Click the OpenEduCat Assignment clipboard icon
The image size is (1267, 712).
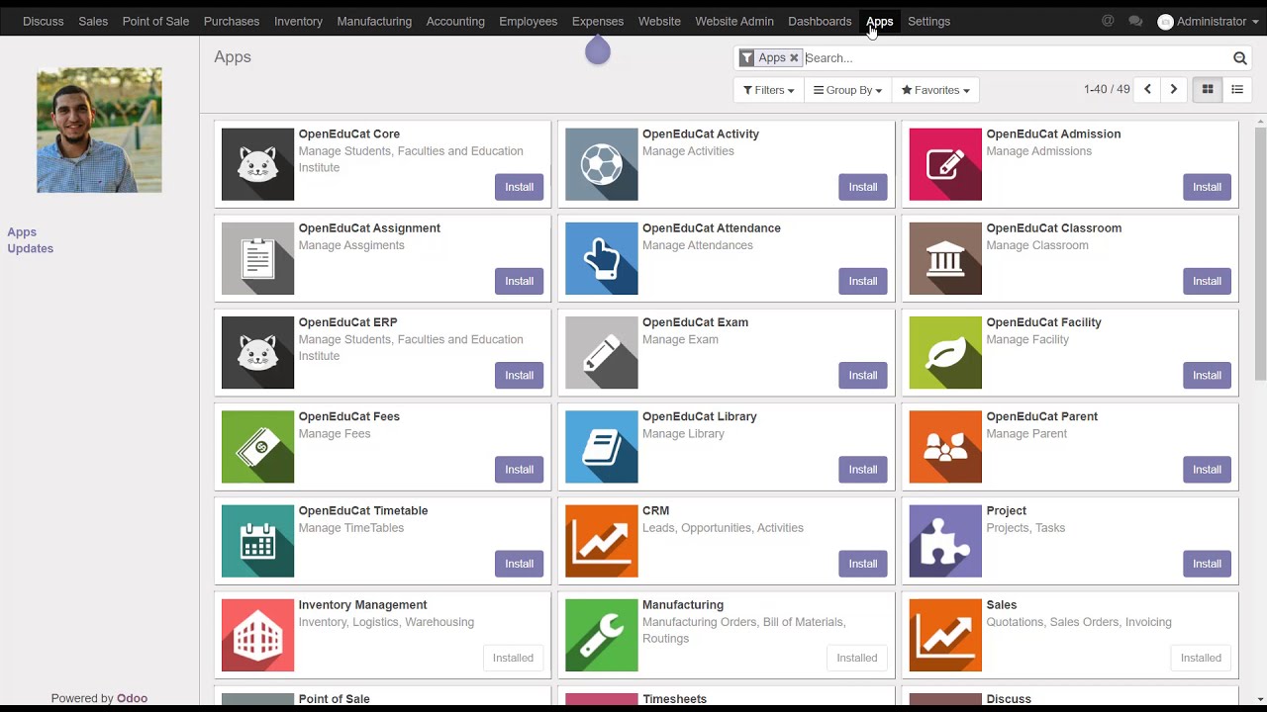coord(257,258)
